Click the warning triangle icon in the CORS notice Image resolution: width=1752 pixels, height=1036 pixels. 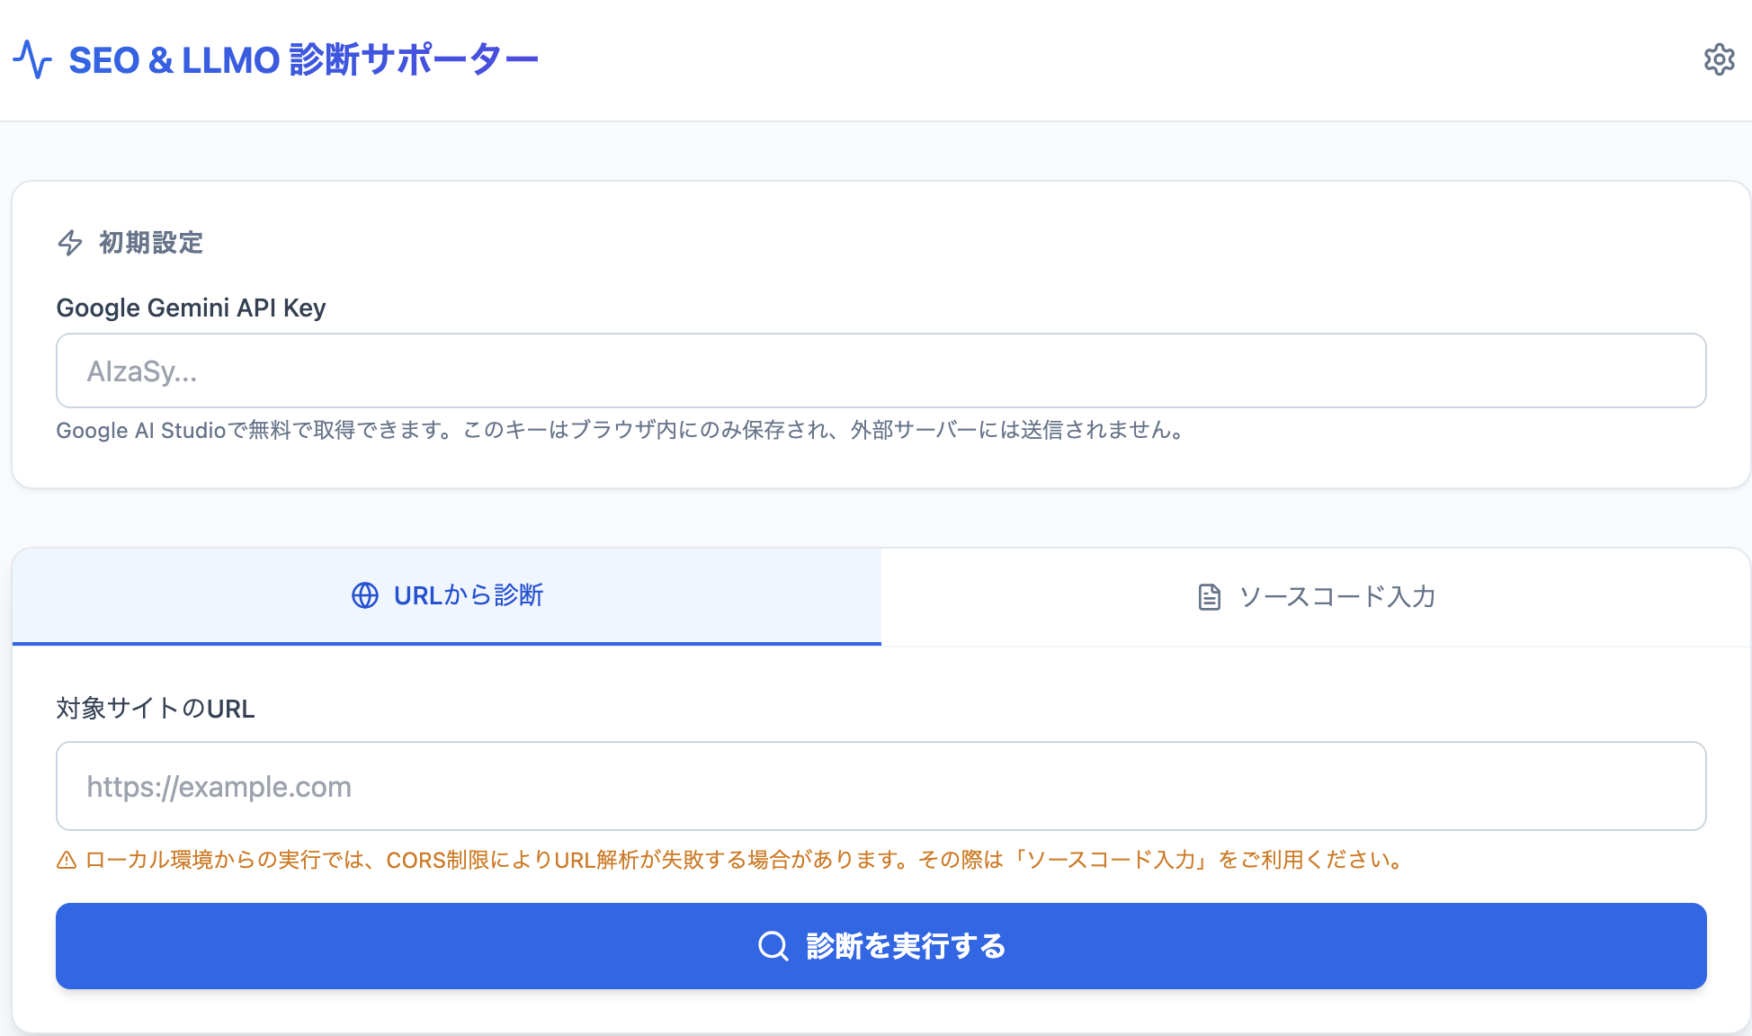[x=66, y=861]
